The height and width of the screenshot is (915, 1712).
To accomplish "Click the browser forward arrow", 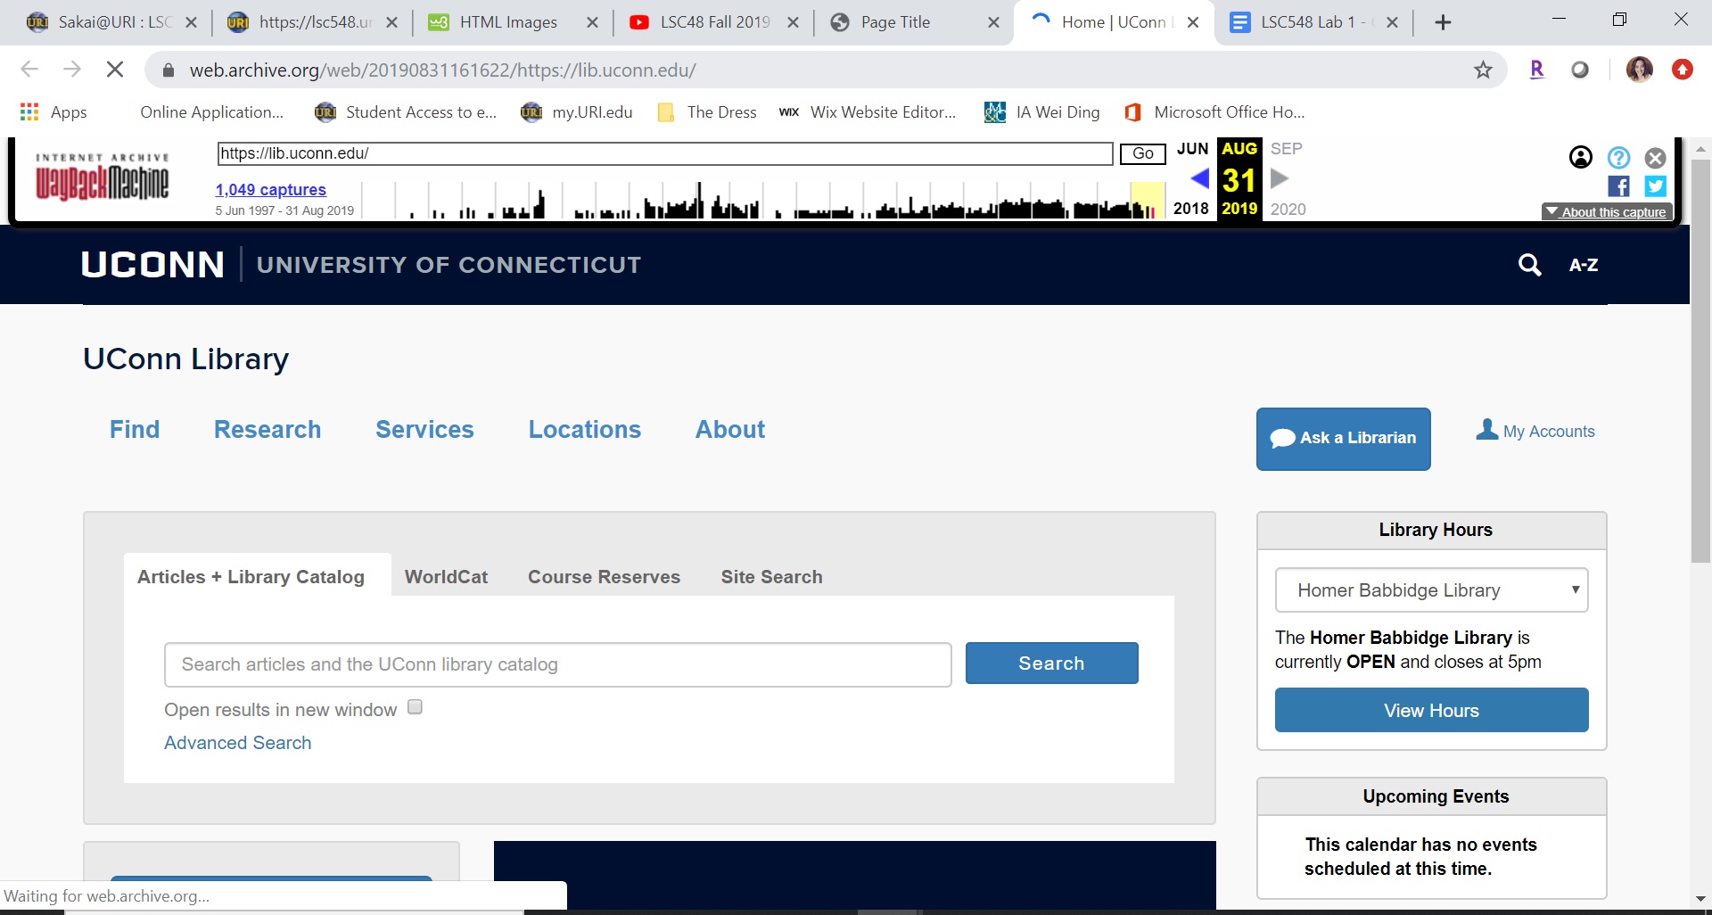I will click(x=72, y=70).
